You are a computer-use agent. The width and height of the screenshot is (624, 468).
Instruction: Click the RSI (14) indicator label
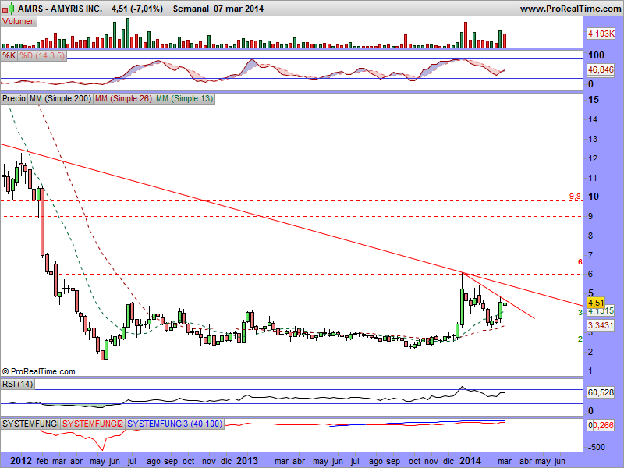17,384
